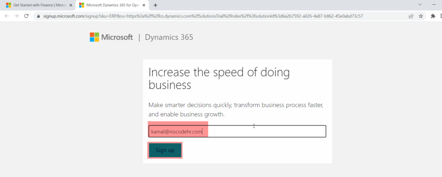Open the browser extensions puzzle icon
442x177 pixels.
click(x=433, y=16)
